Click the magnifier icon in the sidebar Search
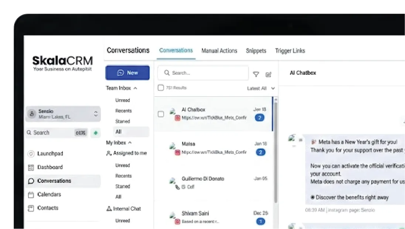Image resolution: width=405 pixels, height=229 pixels. pos(29,132)
